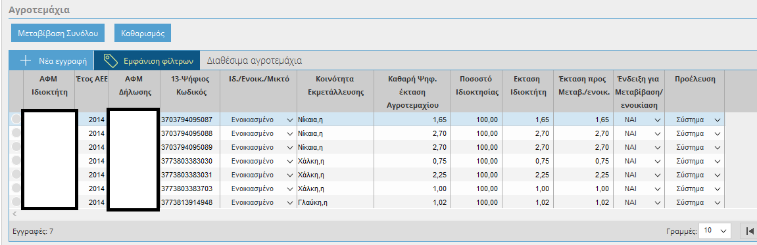Viewport: 757px width, 245px height.
Task: Click the Γλαύκη,η community cell
Action: [x=335, y=202]
